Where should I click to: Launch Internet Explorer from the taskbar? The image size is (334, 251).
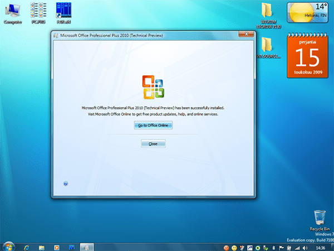pos(27,248)
